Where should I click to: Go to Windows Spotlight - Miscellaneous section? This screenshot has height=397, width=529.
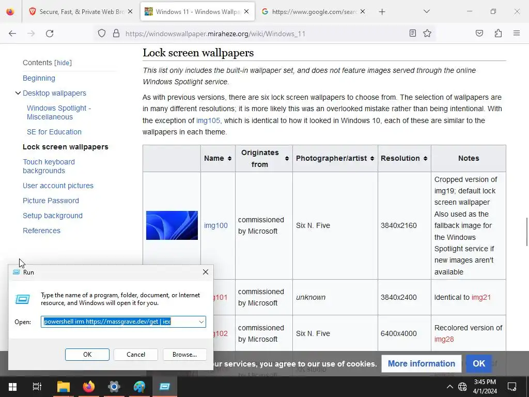tap(59, 112)
